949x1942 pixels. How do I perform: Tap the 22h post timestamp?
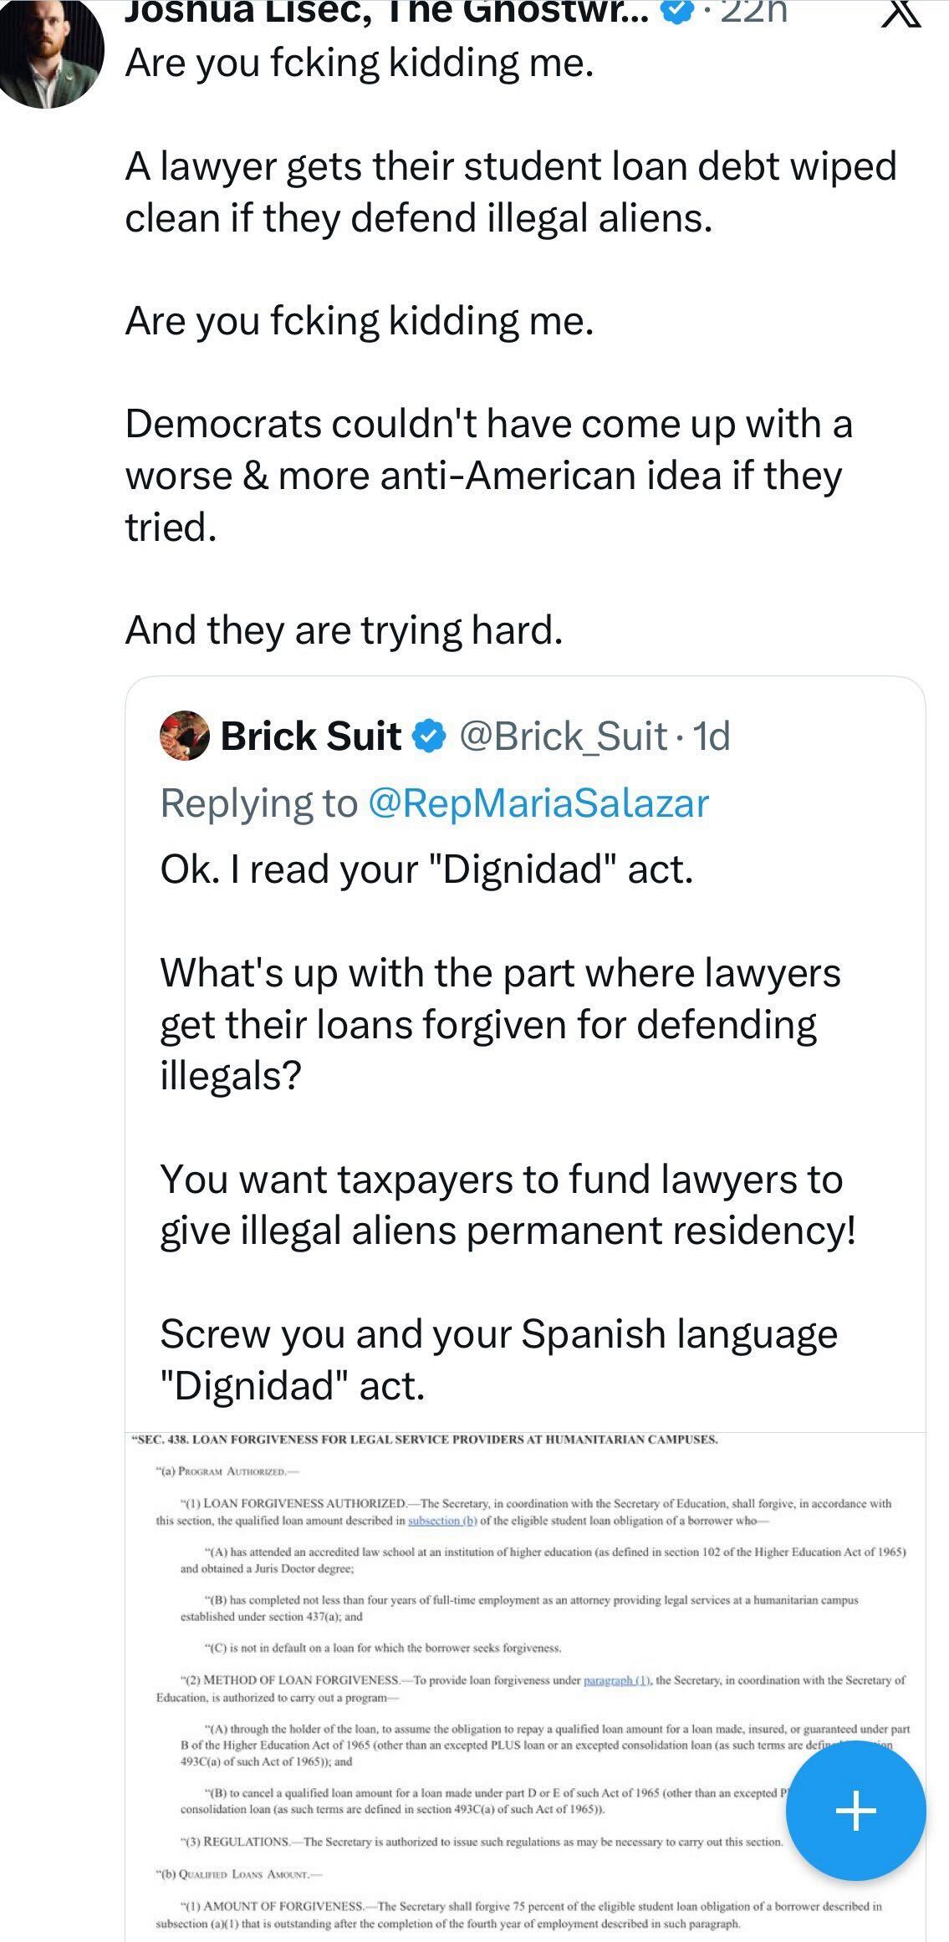[x=753, y=10]
